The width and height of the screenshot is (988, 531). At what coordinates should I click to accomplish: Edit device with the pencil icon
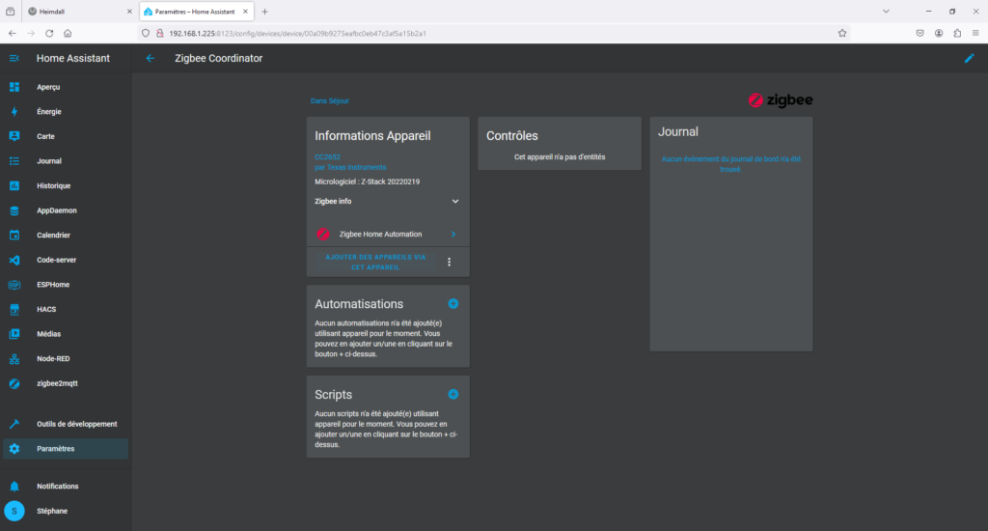click(969, 58)
